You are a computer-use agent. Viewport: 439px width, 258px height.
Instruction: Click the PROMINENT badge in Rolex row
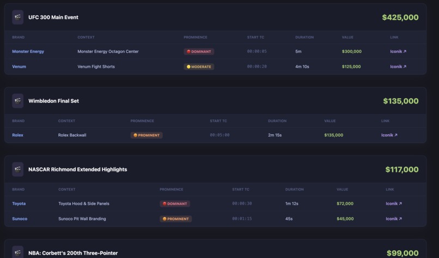tap(147, 135)
